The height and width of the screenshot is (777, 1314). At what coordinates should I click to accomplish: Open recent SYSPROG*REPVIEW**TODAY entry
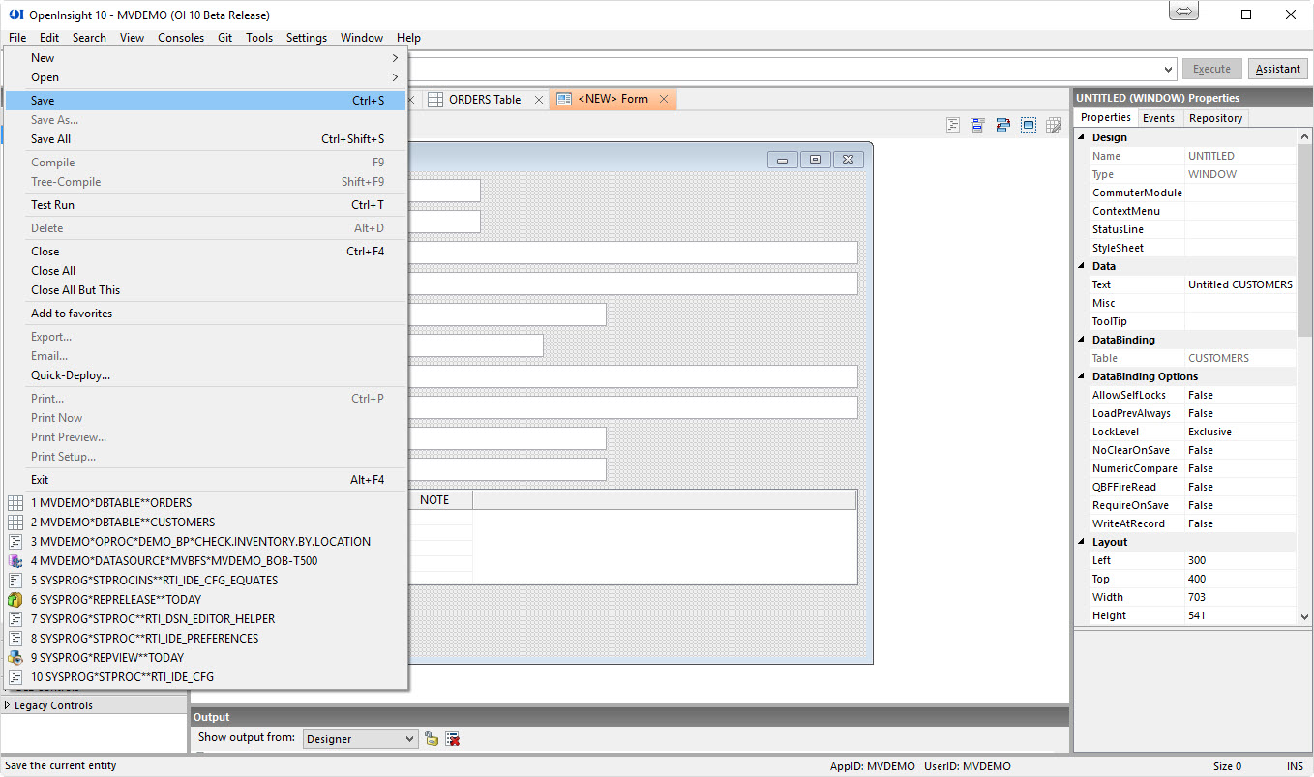tap(205, 658)
